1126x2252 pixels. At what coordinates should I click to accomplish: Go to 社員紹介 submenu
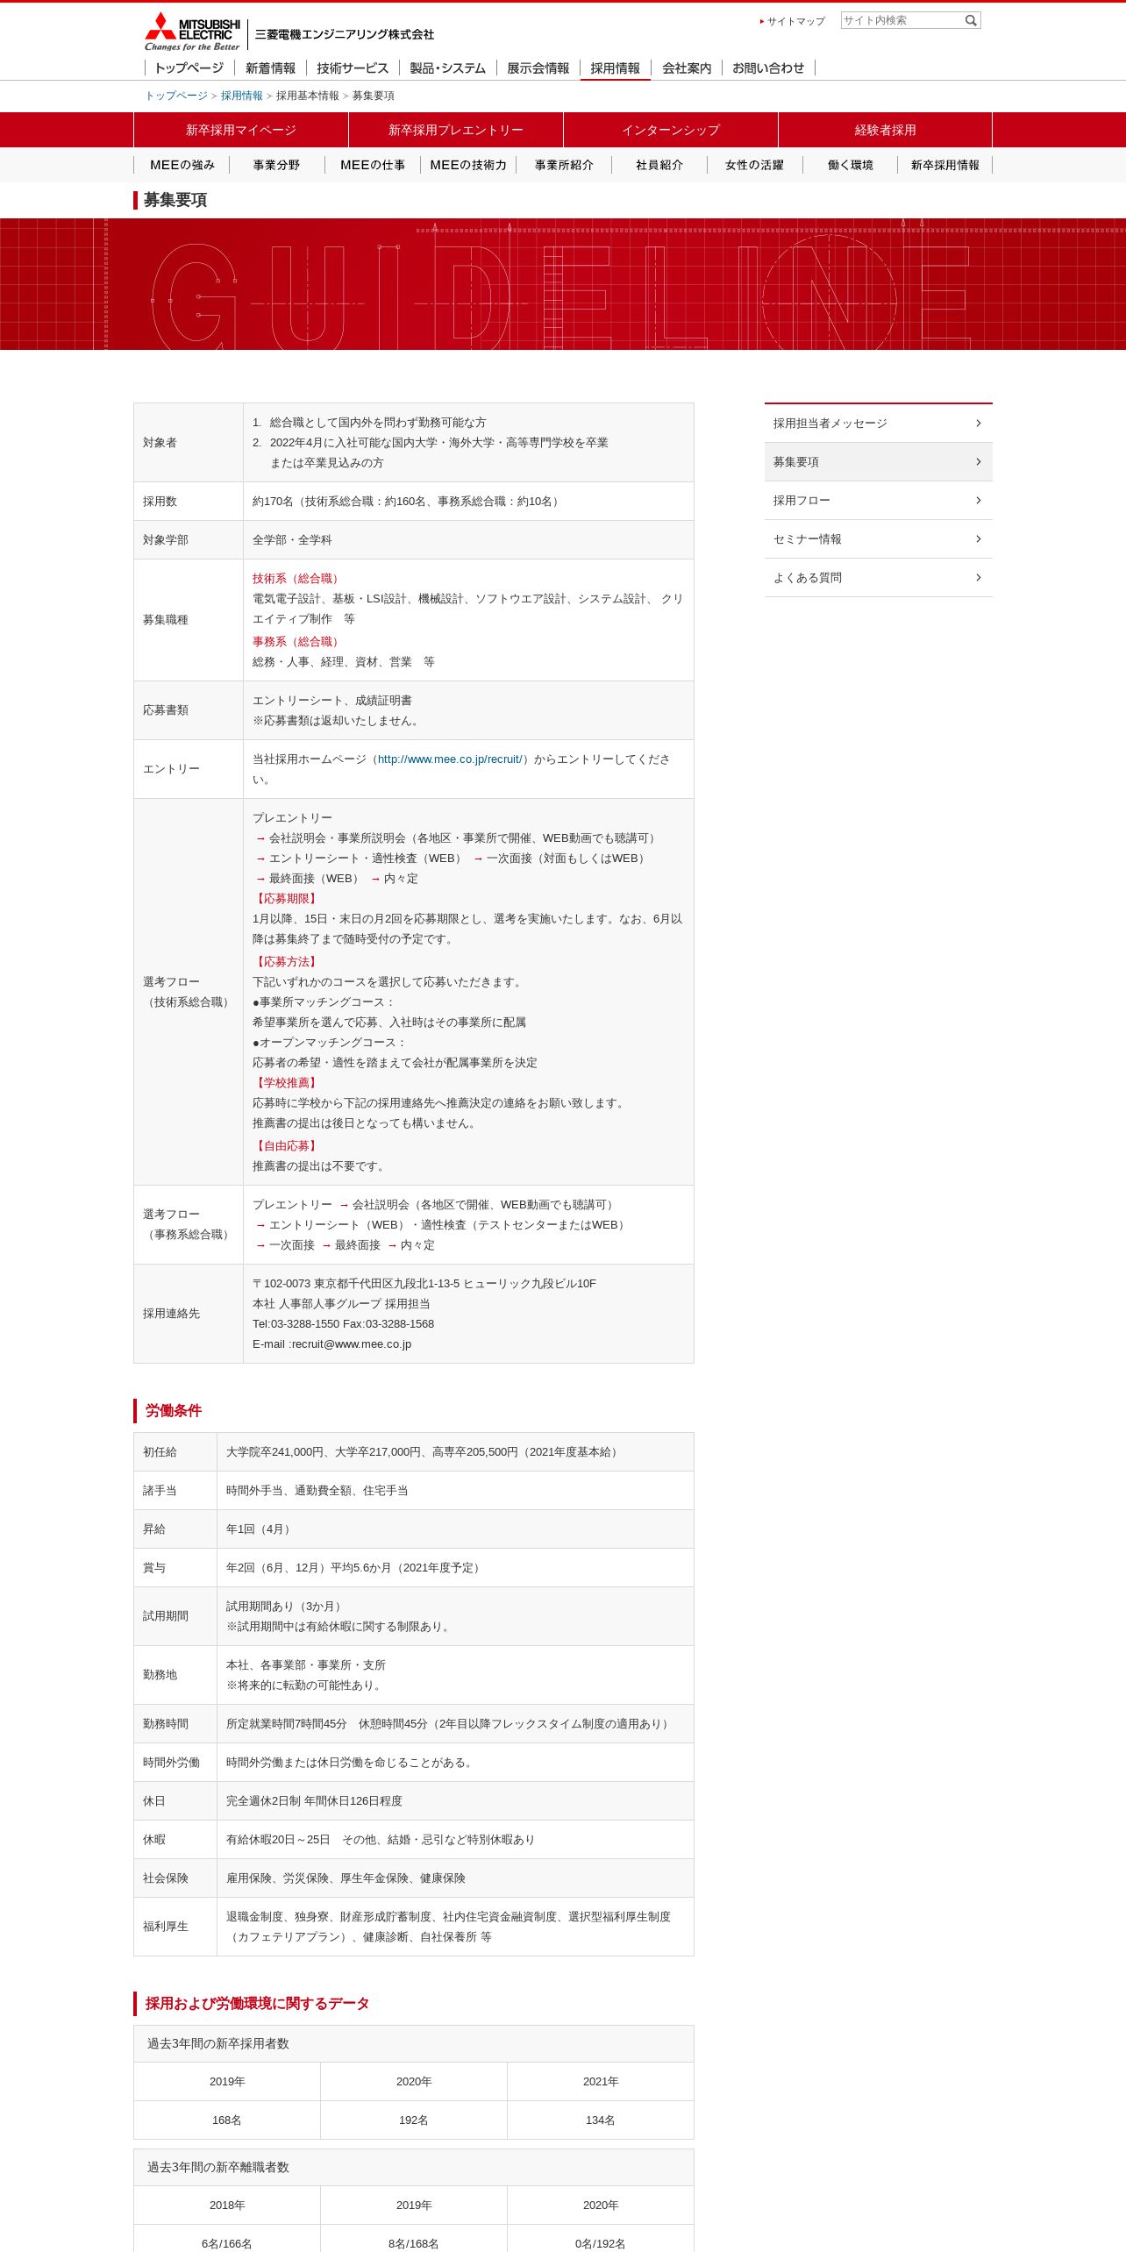tap(659, 165)
